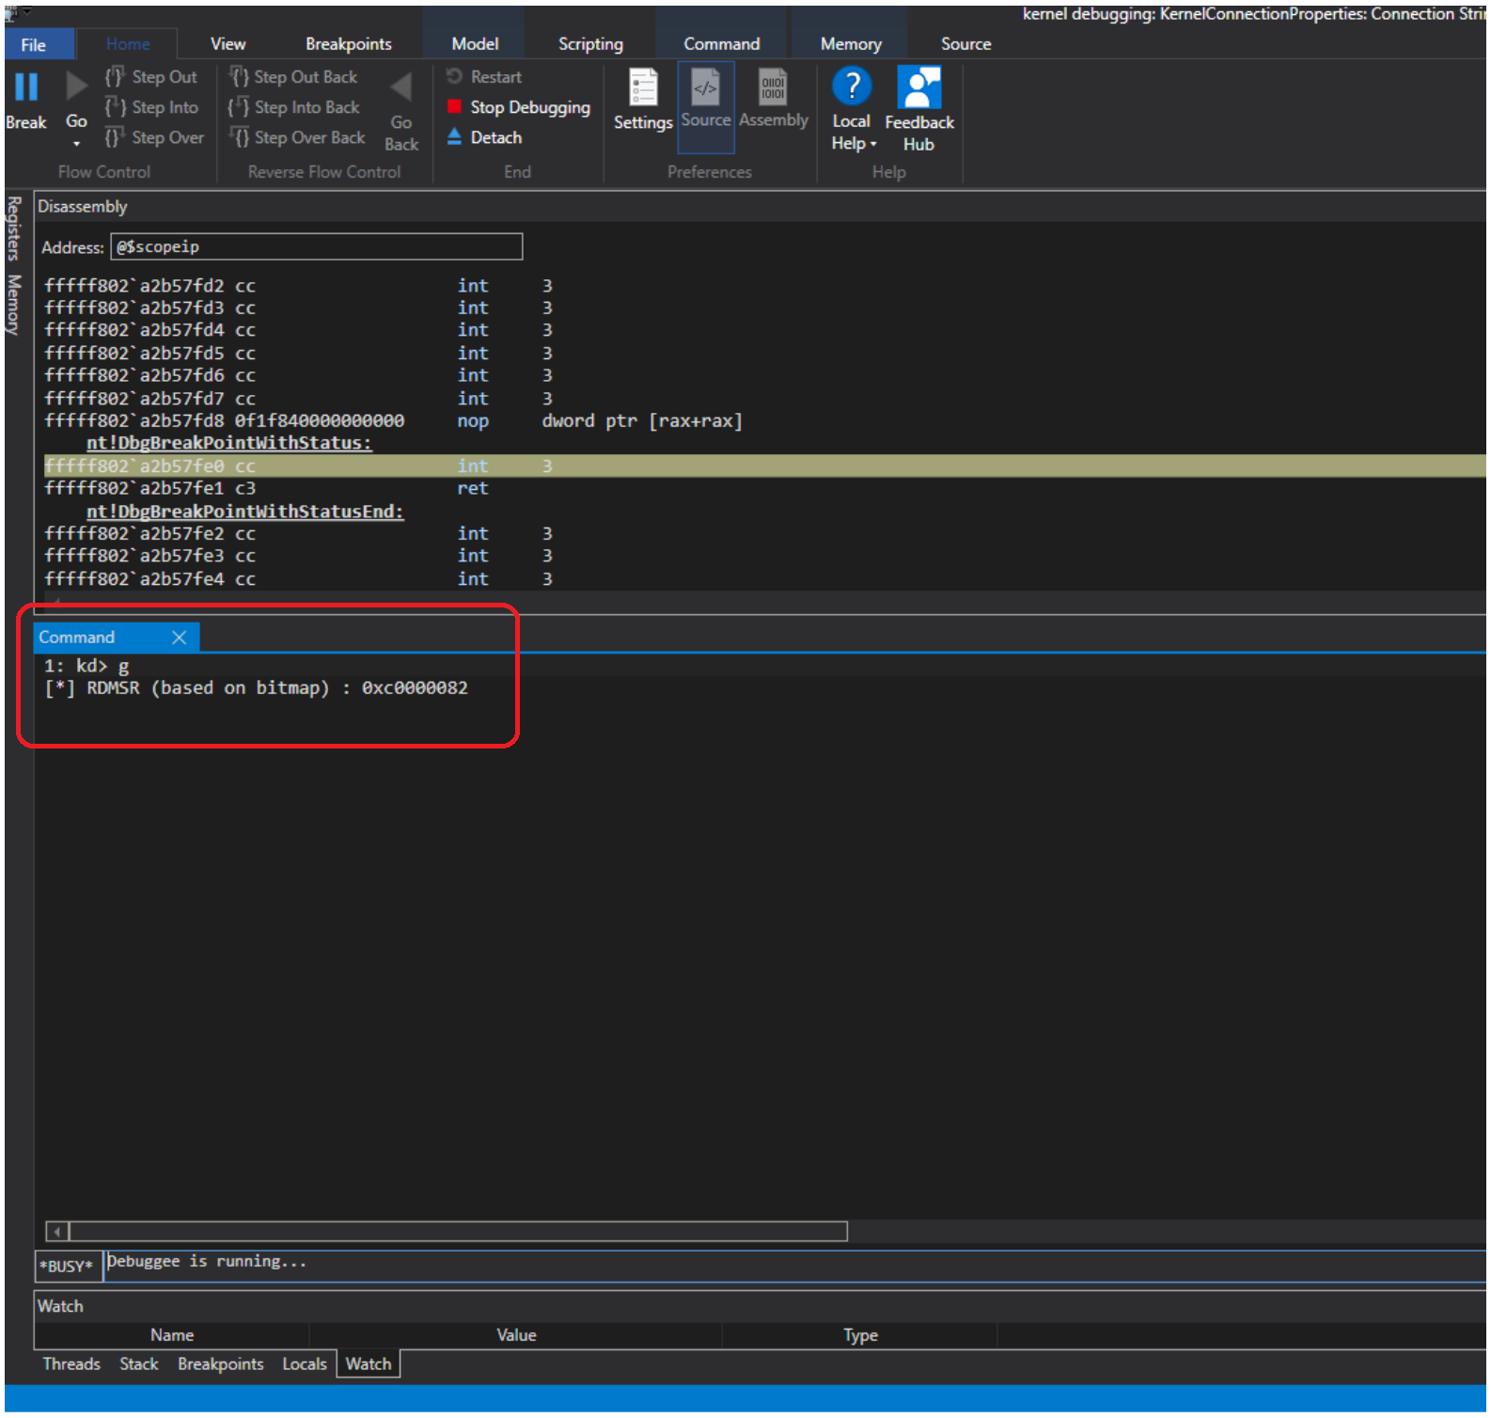The width and height of the screenshot is (1491, 1418).
Task: Click Step Out in Flow Control
Action: click(152, 77)
